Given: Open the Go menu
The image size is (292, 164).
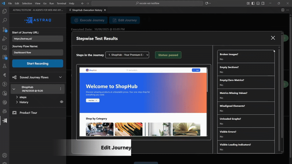Looking at the screenshot, I should 45,3.
